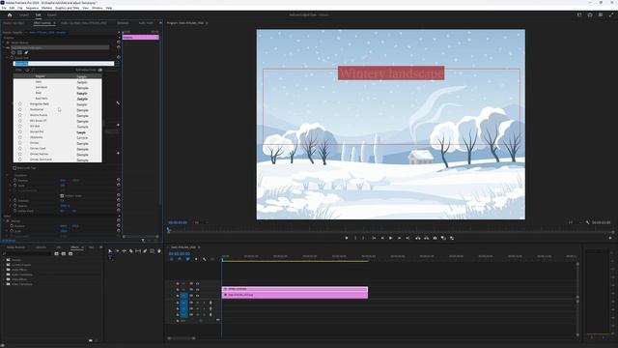The image size is (618, 348).
Task: Toggle Linked Selection in Timeline
Action: 187,259
